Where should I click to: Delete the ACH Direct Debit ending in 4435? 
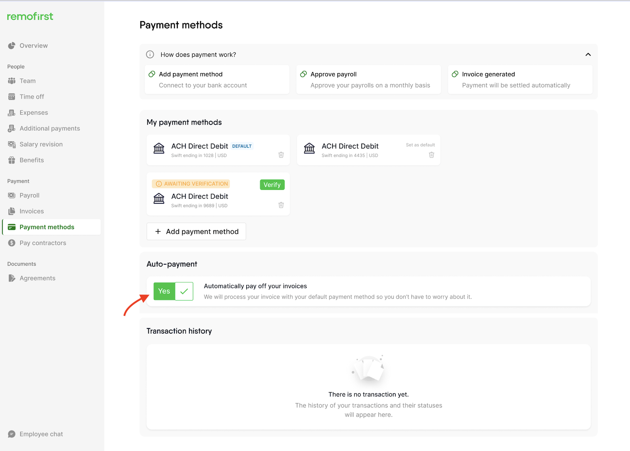(432, 155)
